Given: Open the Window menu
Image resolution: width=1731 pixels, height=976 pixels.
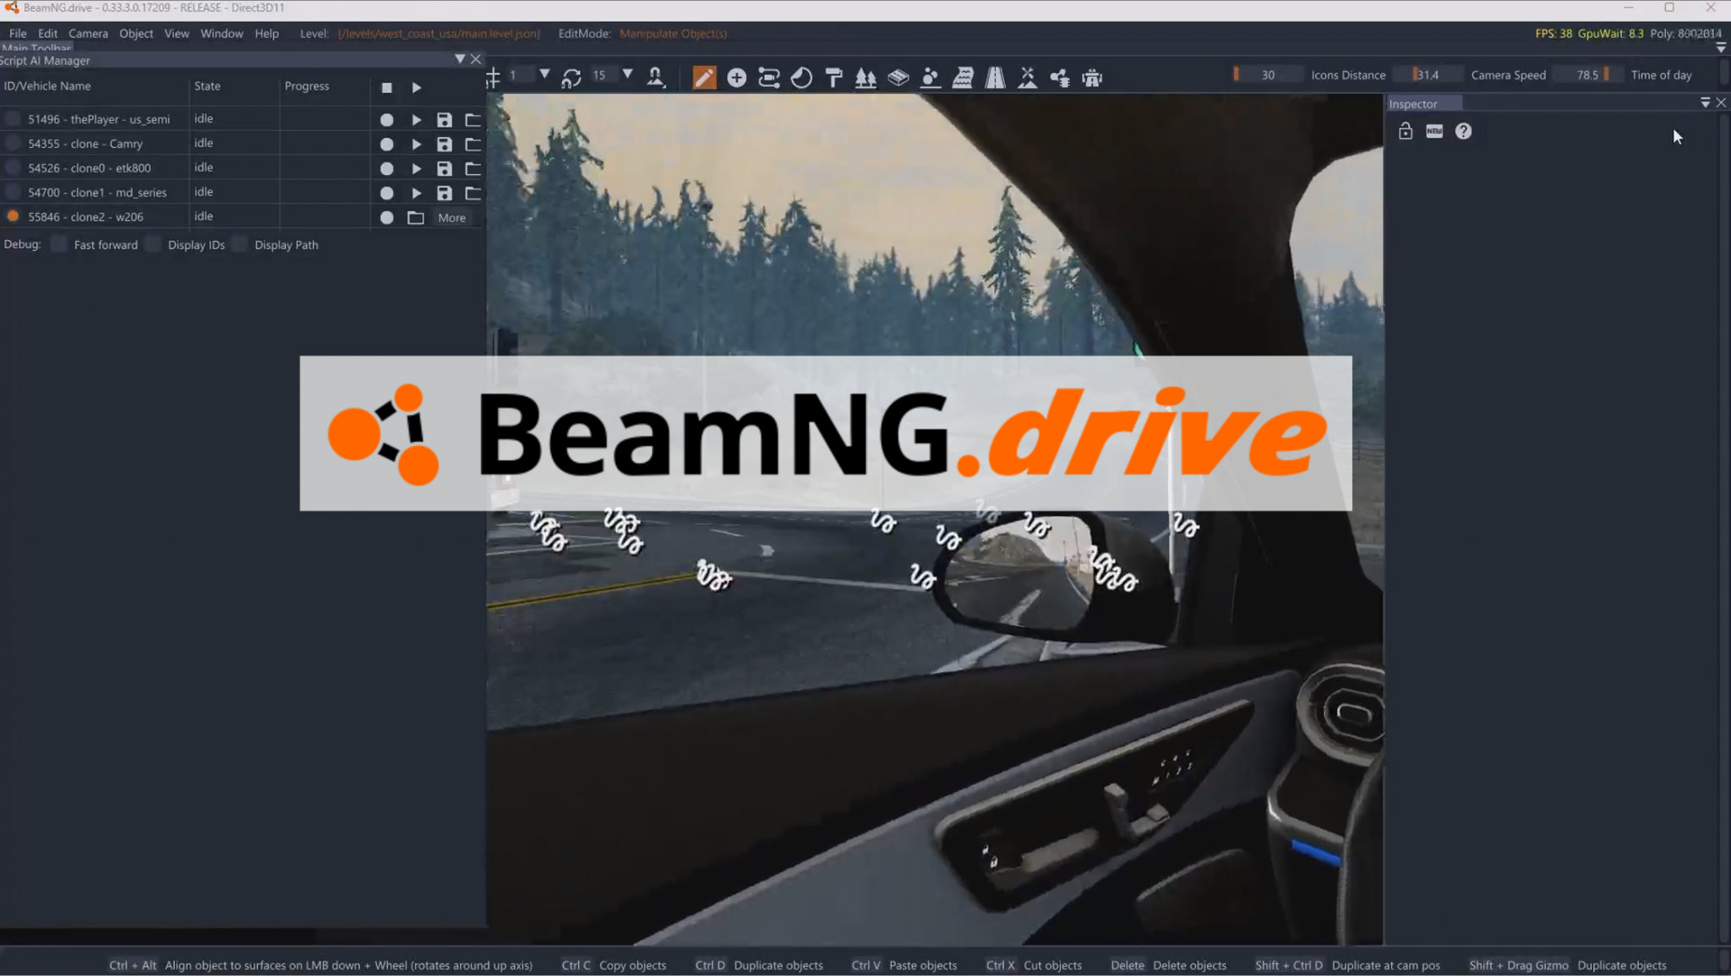Looking at the screenshot, I should coord(221,33).
